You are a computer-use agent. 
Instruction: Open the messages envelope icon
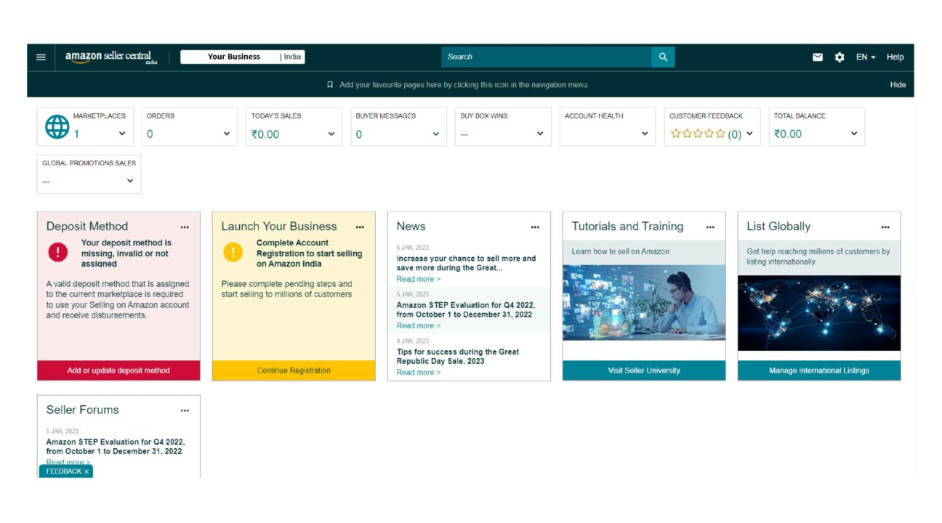pyautogui.click(x=817, y=57)
